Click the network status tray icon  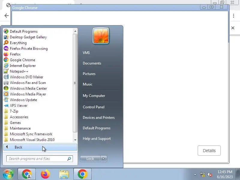[x=202, y=174]
